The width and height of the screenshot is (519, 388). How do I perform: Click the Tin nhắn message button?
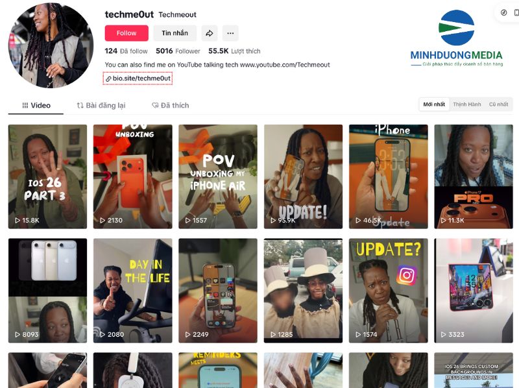tap(175, 33)
